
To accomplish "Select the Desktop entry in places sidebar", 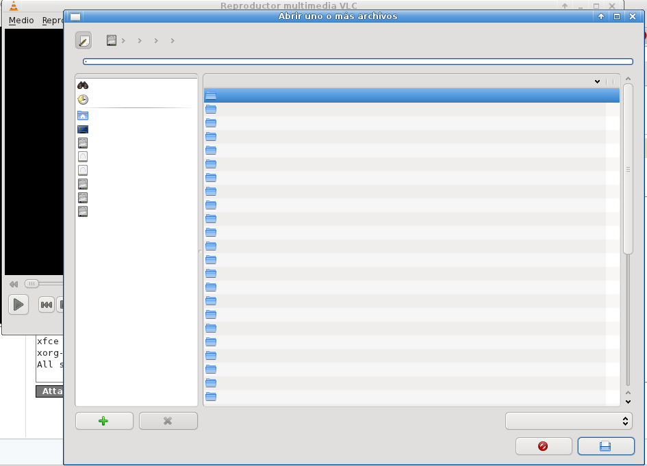I will tap(83, 129).
